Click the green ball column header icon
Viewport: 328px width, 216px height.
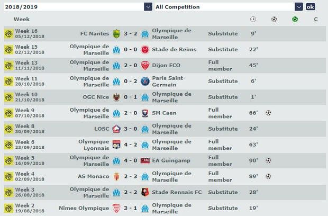click(295, 20)
